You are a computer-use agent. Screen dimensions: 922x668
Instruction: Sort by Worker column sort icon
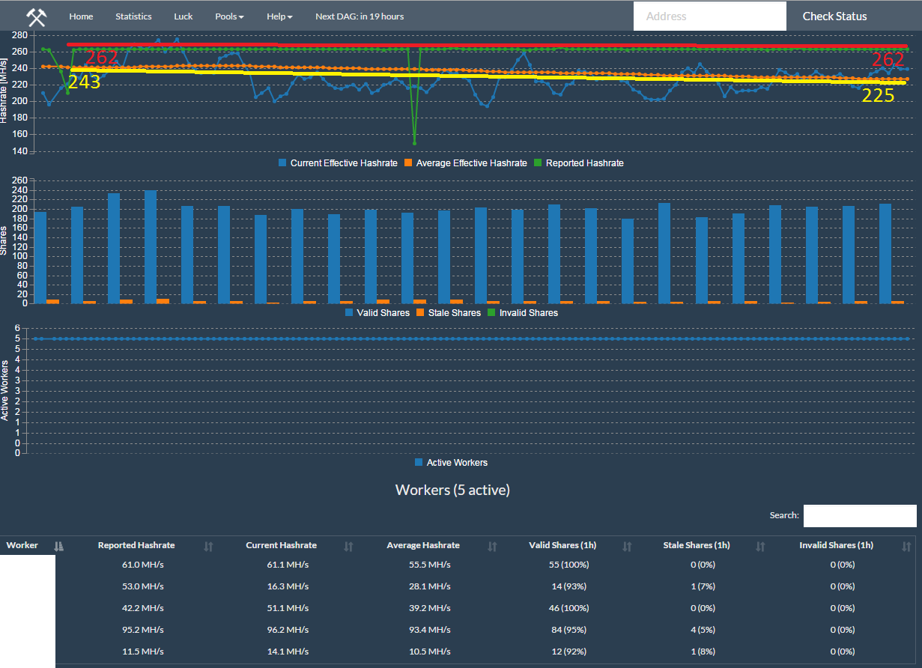click(58, 546)
